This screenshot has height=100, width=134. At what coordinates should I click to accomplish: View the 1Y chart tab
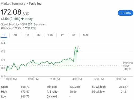[x=62, y=35]
